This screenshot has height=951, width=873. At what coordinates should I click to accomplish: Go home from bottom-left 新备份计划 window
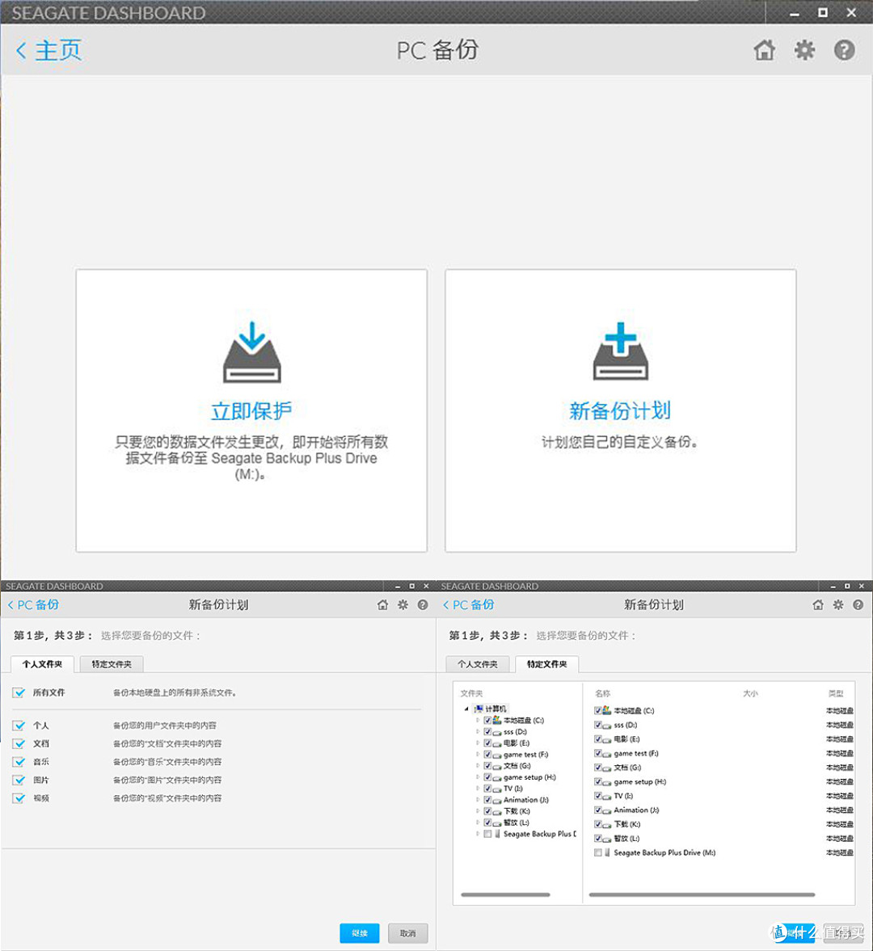coord(382,604)
